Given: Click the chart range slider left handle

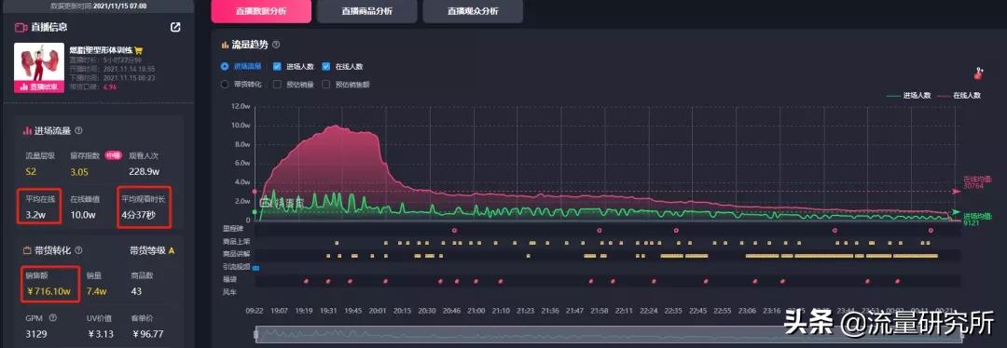Looking at the screenshot, I should [x=256, y=334].
